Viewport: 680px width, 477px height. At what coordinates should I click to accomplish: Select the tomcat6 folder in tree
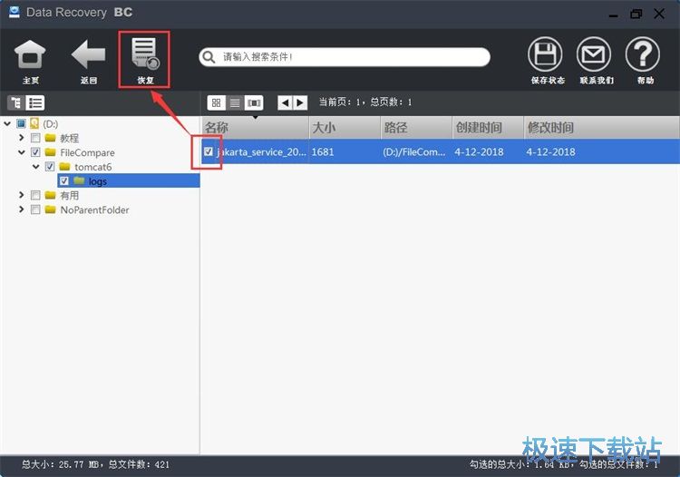(x=92, y=167)
